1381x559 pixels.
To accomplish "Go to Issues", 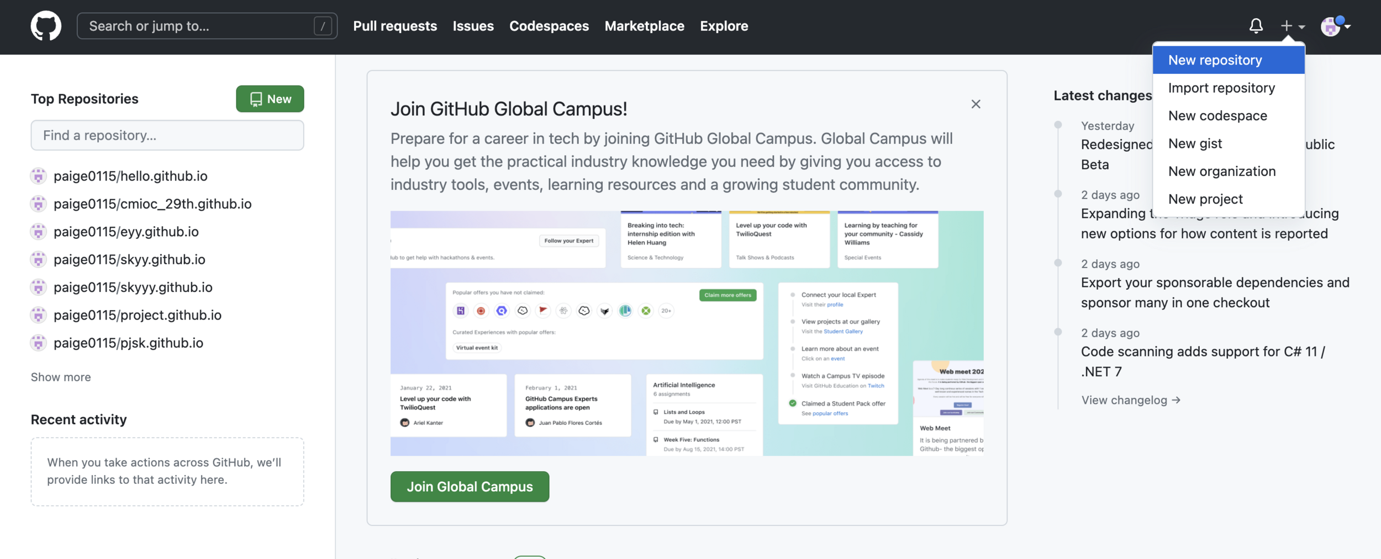I will tap(473, 26).
